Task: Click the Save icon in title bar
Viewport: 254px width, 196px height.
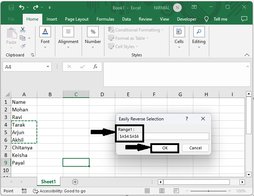Action: 11,8
